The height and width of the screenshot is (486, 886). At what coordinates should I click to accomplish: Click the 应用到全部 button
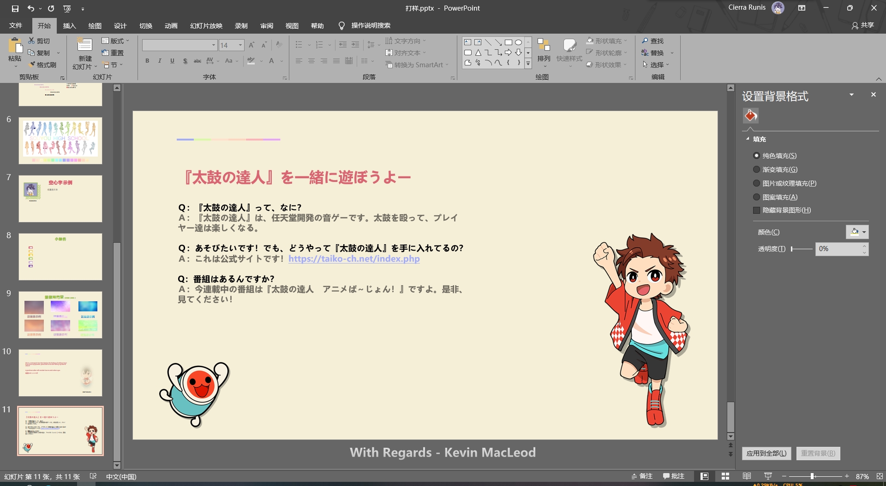pos(766,453)
